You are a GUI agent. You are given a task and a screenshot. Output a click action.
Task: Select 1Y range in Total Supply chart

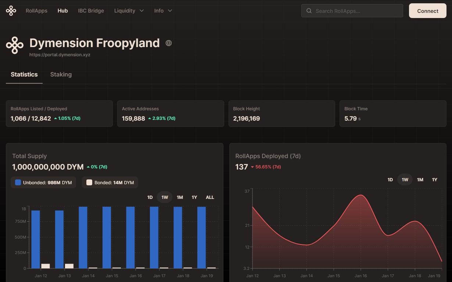(194, 197)
